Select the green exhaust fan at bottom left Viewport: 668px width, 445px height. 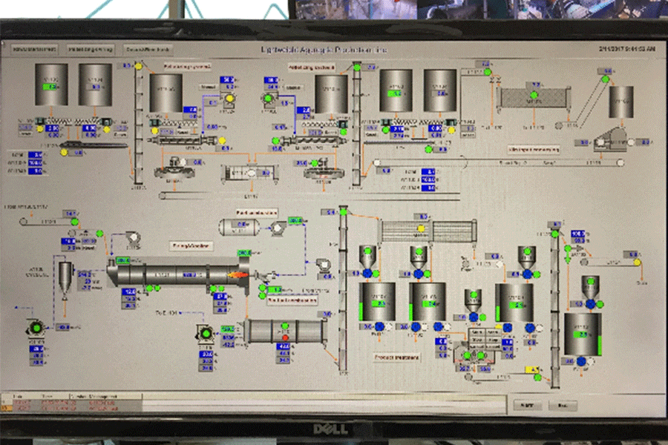36,328
